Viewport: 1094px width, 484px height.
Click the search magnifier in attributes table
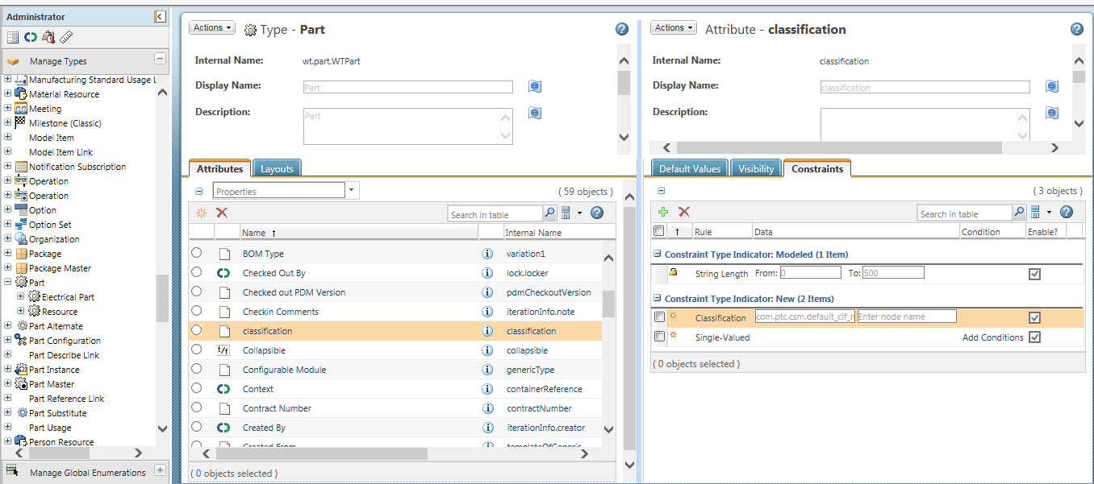[x=549, y=213]
